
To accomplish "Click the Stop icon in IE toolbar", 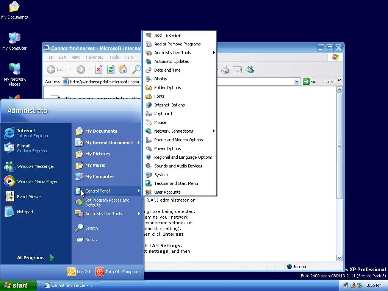I will pyautogui.click(x=99, y=69).
